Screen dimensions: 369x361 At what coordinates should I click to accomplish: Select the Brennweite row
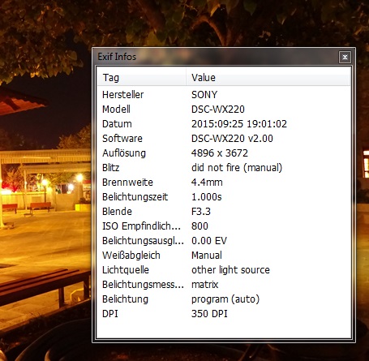pyautogui.click(x=224, y=183)
